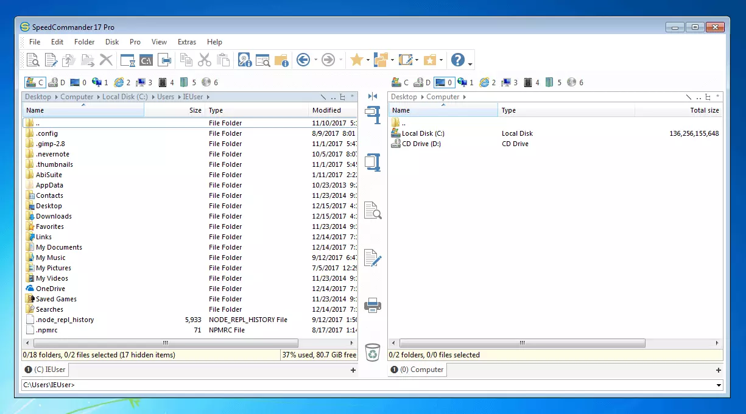Open the favorite folder dropdown arrow
Viewport: 746px width, 414px height.
click(x=441, y=60)
